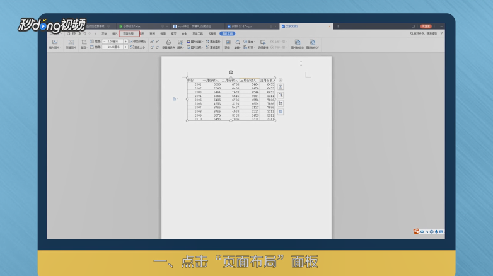Click the picture width value field
Viewport: 493px width, 276px height.
pos(115,47)
